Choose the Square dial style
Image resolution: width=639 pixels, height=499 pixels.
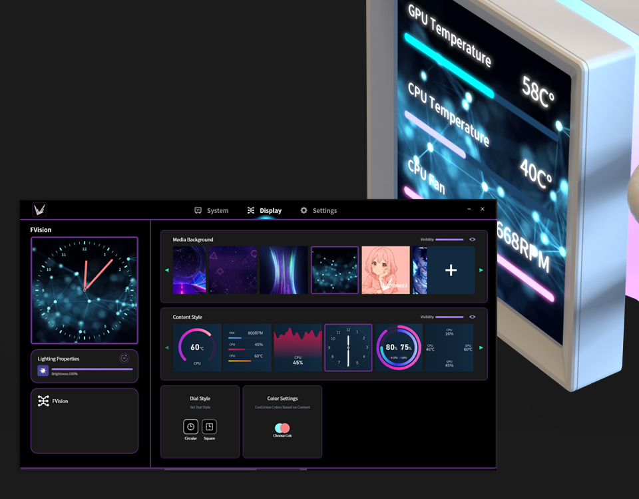[x=209, y=427]
